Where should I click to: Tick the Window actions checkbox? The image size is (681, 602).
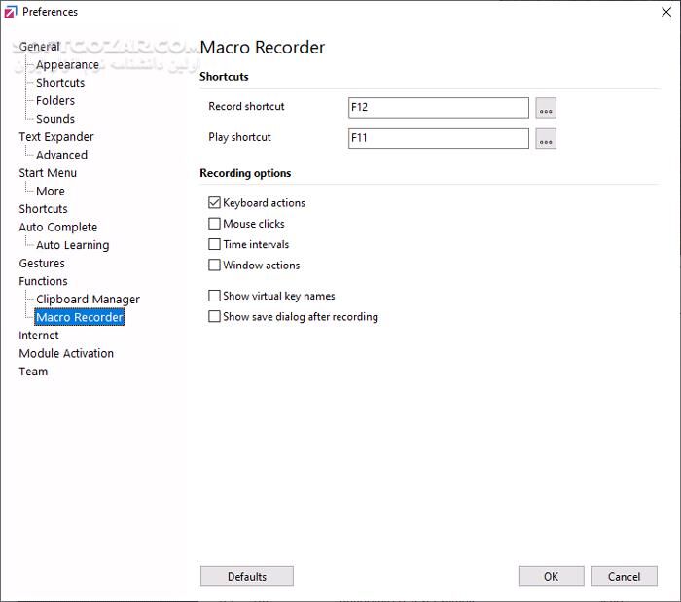[x=215, y=266]
